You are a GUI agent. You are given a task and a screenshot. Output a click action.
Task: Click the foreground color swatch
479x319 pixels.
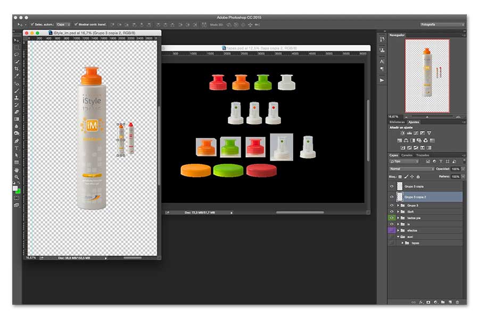(15, 188)
